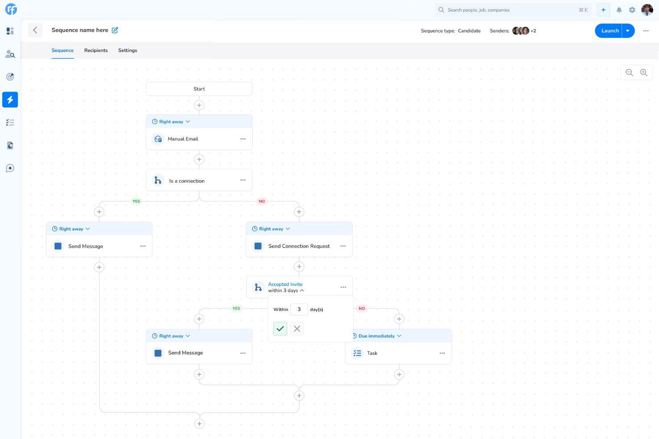
Task: Confirm the days value with the checkmark
Action: [x=280, y=329]
